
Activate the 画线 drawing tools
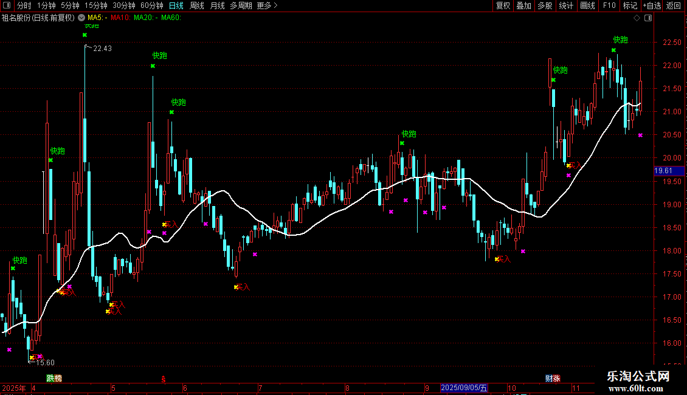click(x=587, y=5)
